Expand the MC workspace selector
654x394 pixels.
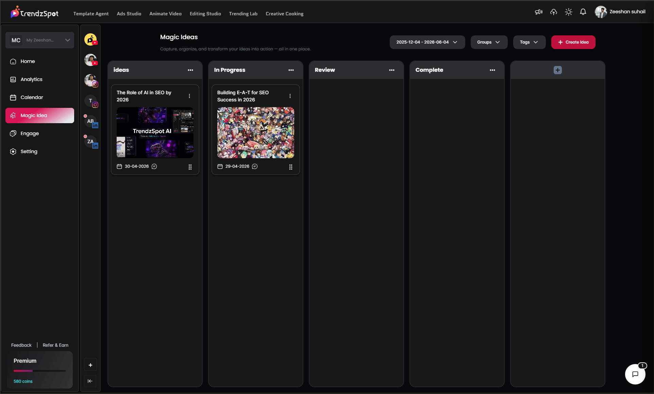(40, 40)
